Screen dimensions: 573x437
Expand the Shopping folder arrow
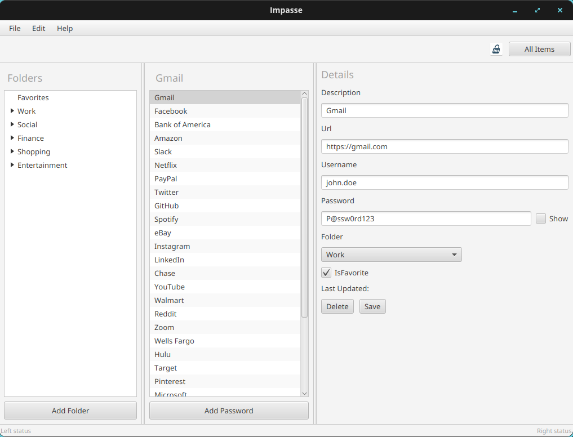click(12, 151)
